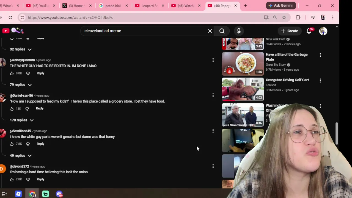Click the magnifier search button

222,31
